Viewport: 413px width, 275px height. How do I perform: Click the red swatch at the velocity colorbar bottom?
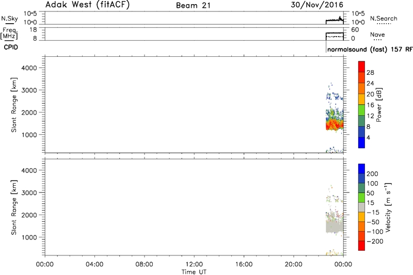pos(361,246)
